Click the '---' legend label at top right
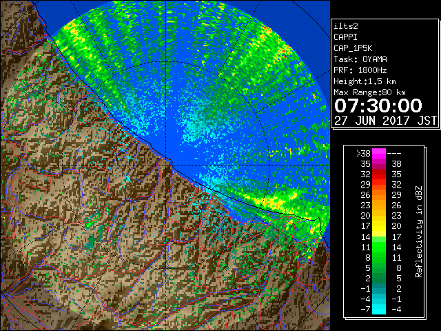Screen dimensions: 441x331 (394, 154)
